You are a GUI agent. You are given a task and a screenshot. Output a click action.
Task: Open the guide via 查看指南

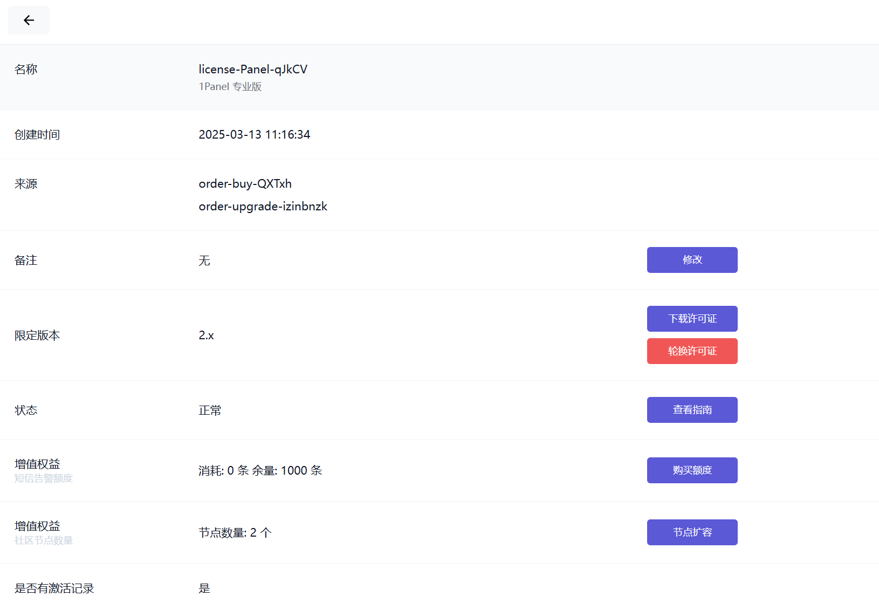coord(692,410)
